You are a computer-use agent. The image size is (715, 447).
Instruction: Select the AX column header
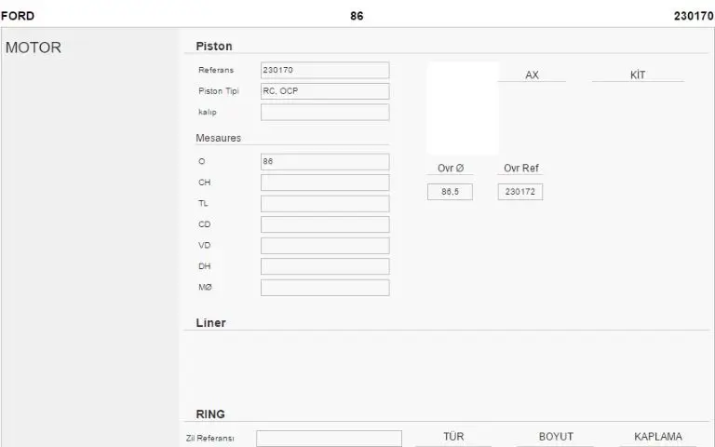pyautogui.click(x=532, y=74)
